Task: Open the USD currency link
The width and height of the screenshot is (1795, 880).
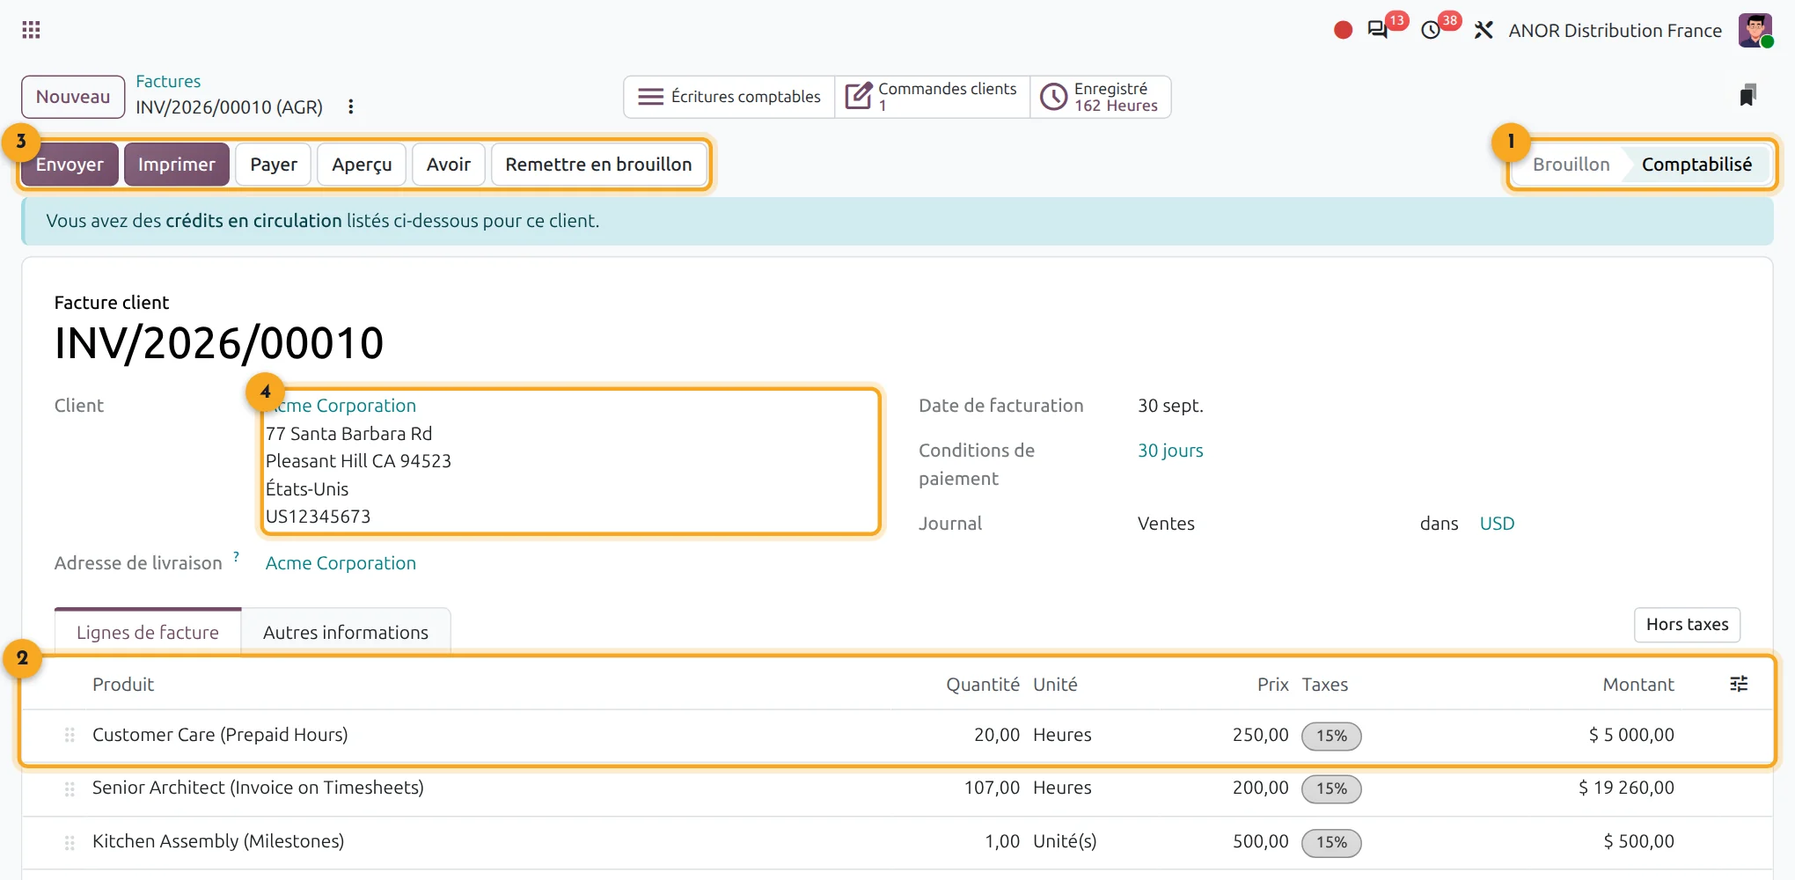Action: [1497, 524]
